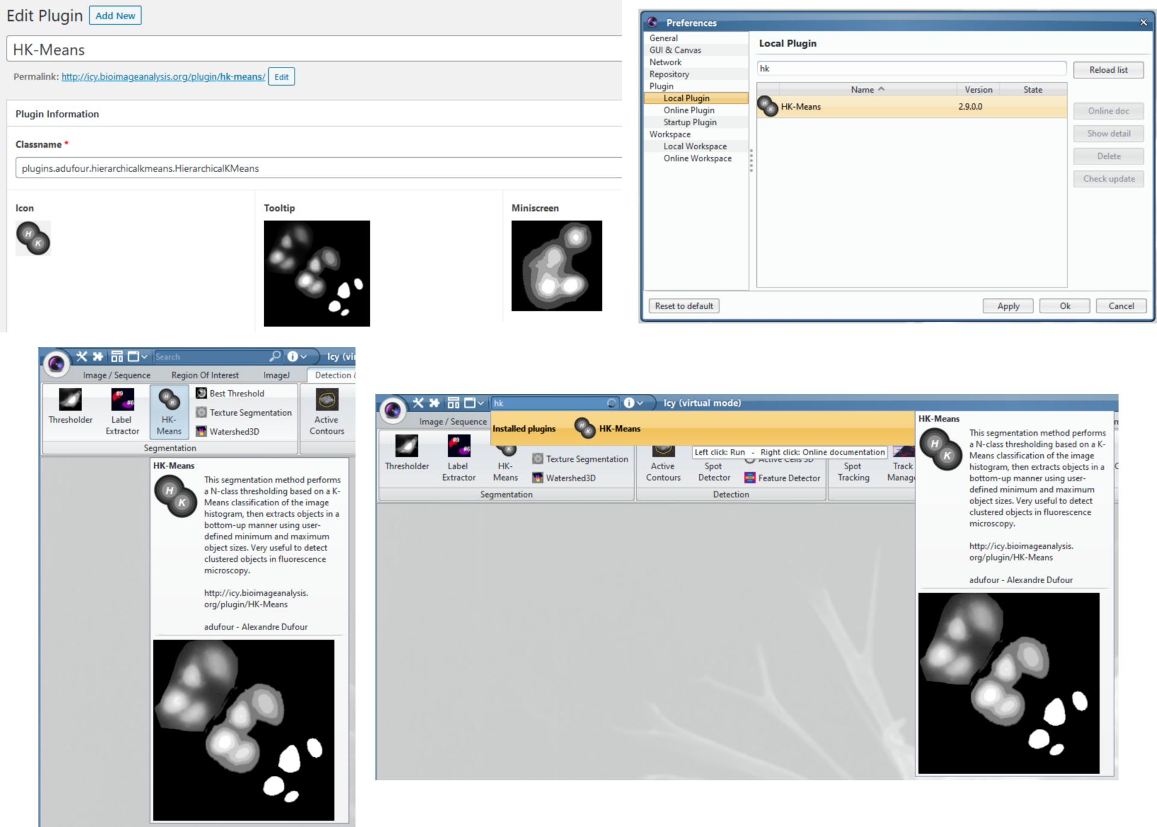The height and width of the screenshot is (827, 1157).
Task: Close the Preferences dialog
Action: (1143, 22)
